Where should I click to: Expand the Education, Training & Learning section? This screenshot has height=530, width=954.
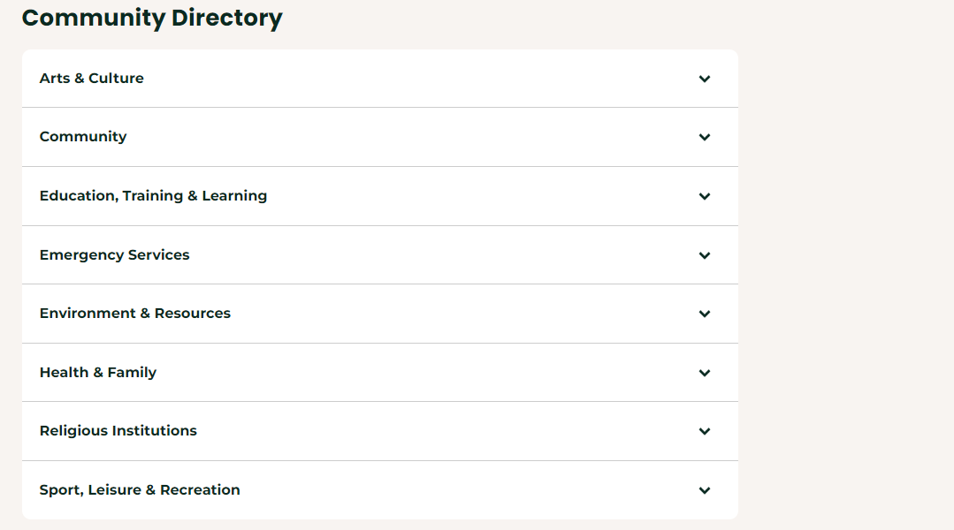(380, 195)
